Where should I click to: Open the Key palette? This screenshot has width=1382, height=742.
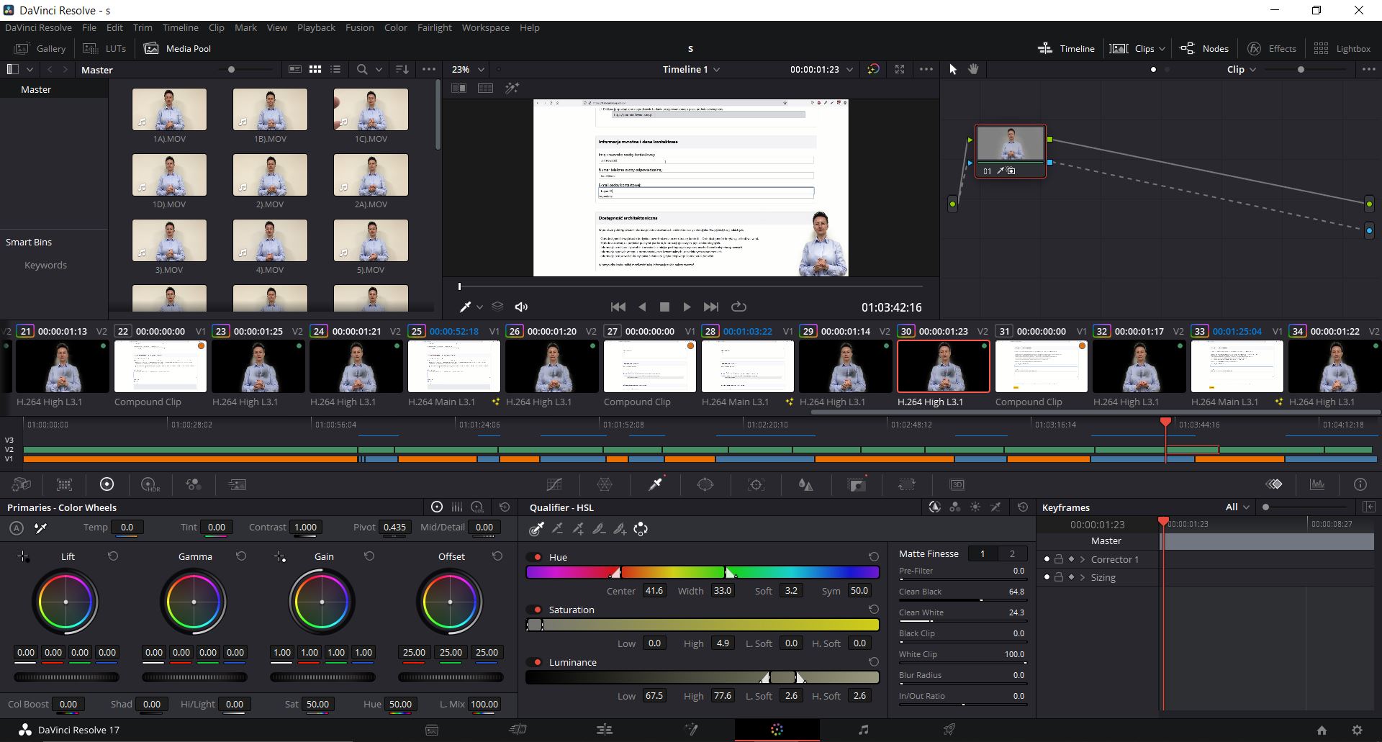click(857, 484)
